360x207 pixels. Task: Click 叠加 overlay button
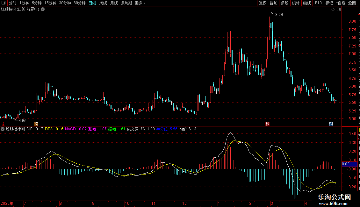pos(273,3)
